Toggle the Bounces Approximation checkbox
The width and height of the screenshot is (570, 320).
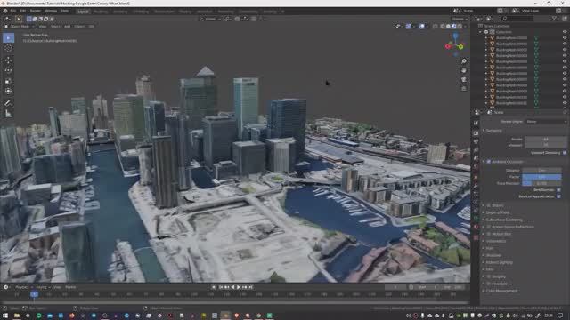558,196
